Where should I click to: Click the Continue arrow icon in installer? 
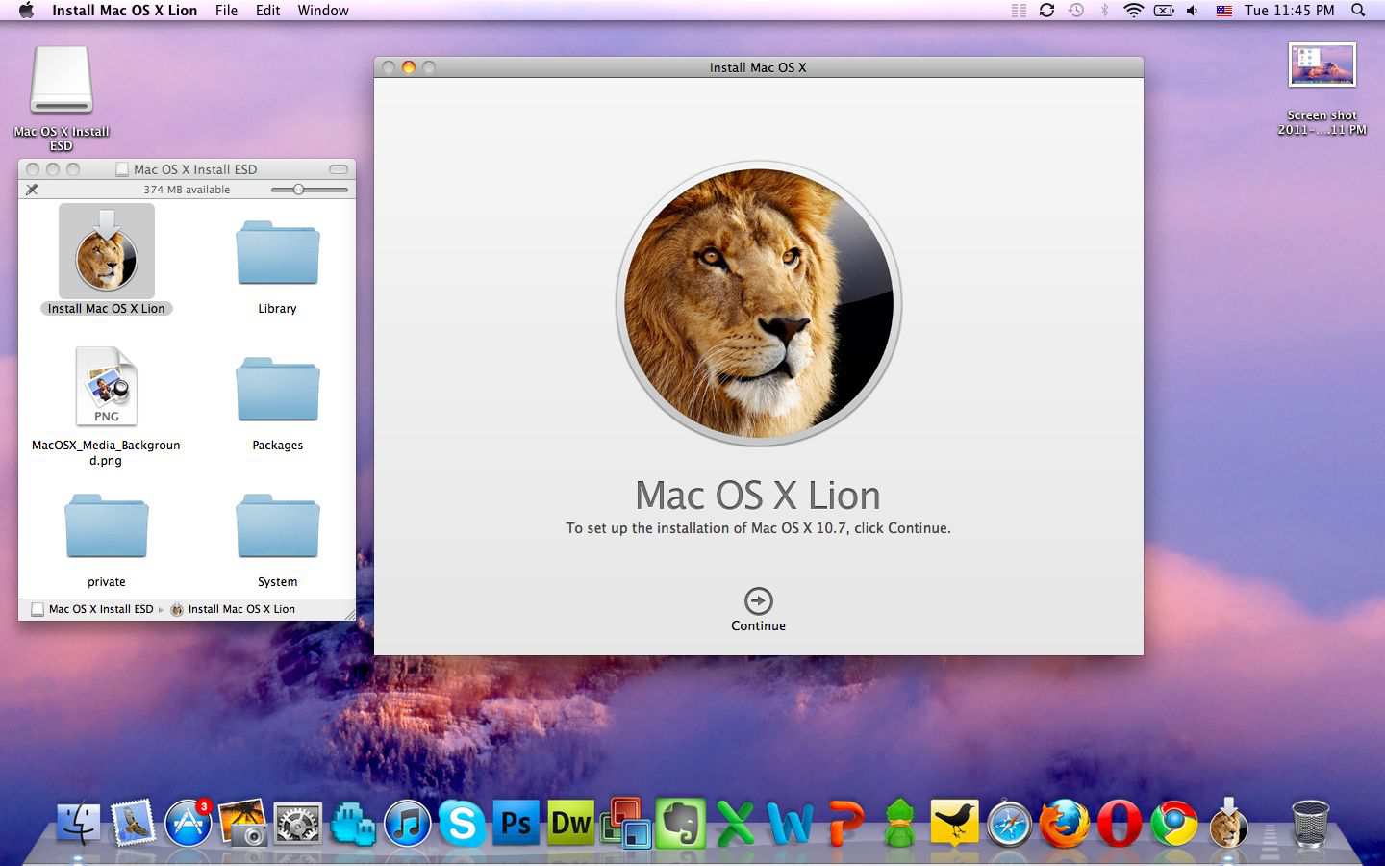pyautogui.click(x=758, y=600)
